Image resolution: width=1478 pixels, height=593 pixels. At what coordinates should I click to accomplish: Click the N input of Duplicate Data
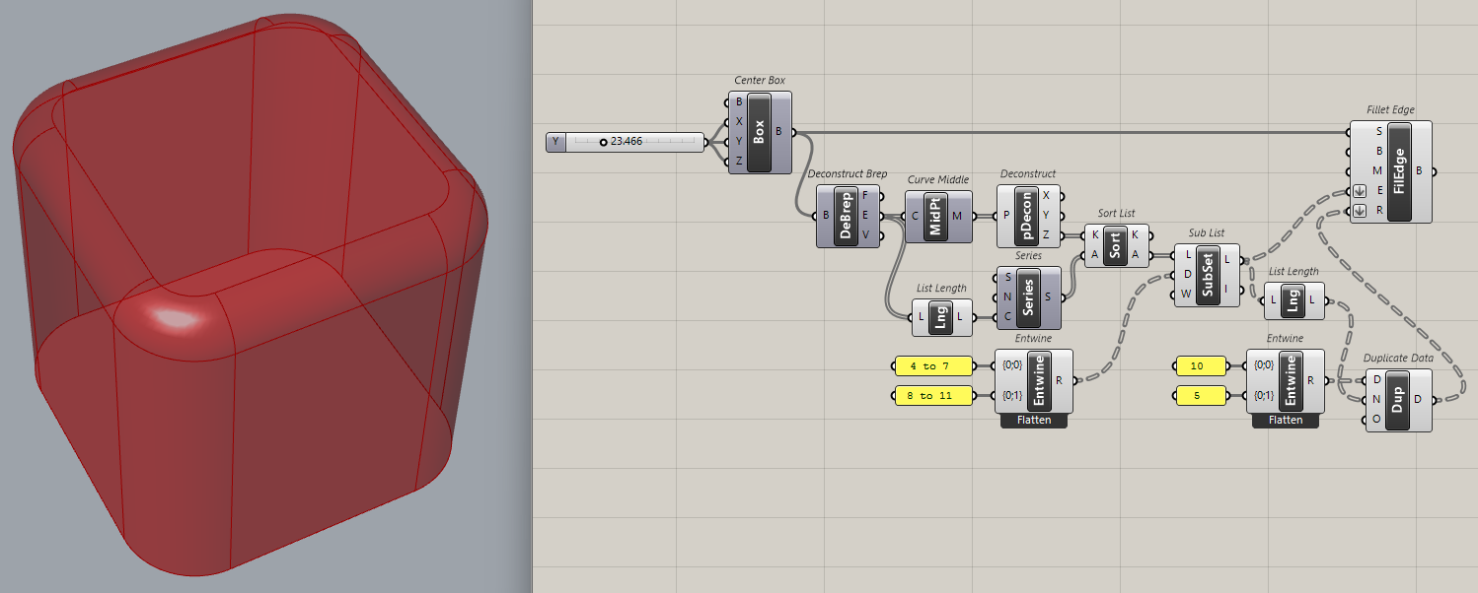(1377, 399)
